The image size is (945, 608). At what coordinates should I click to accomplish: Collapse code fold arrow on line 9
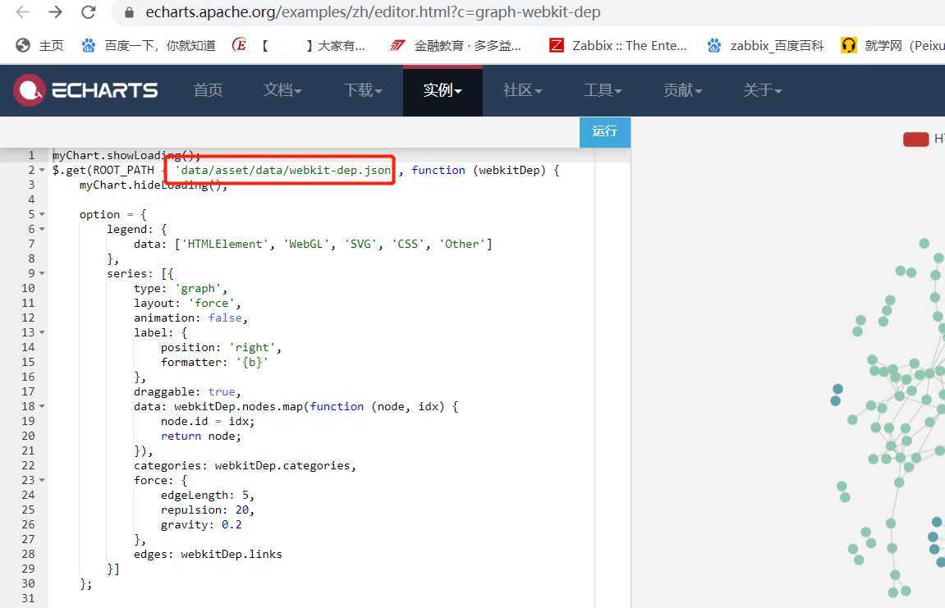point(42,273)
